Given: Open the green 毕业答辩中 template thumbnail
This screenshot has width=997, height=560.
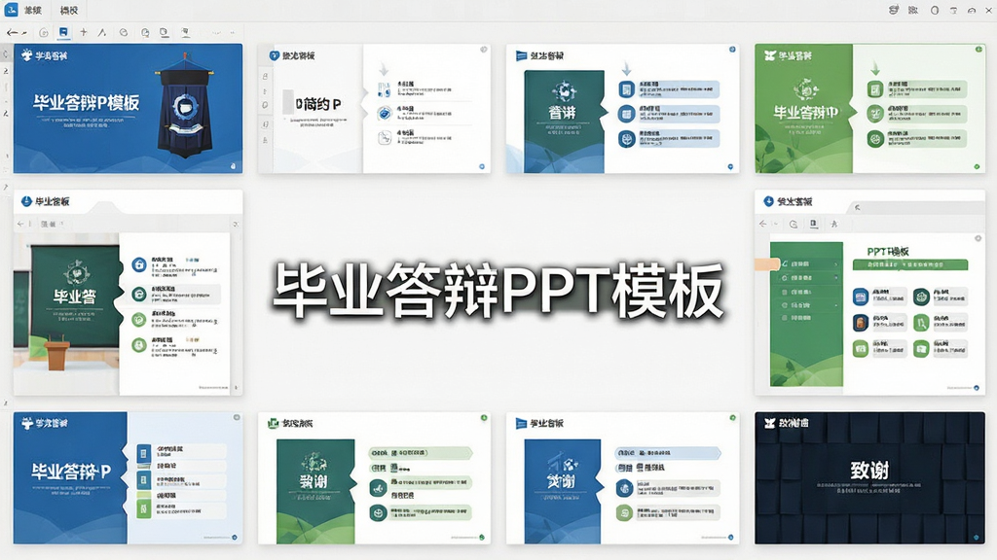Looking at the screenshot, I should pos(869,109).
